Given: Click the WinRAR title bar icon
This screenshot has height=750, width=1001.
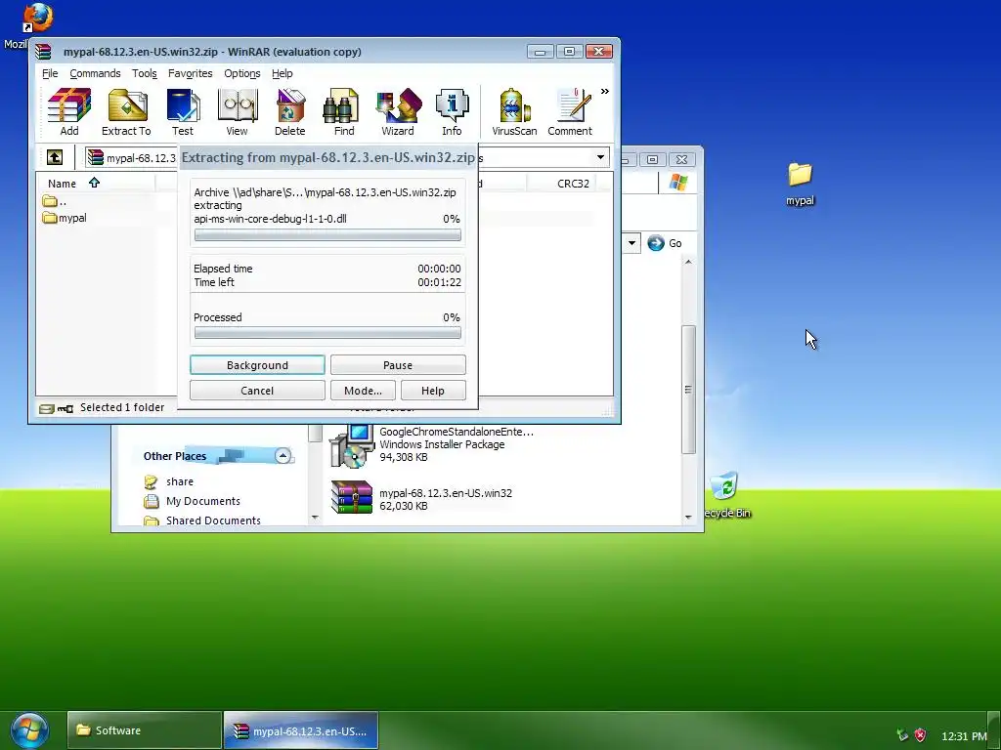Looking at the screenshot, I should click(x=43, y=52).
